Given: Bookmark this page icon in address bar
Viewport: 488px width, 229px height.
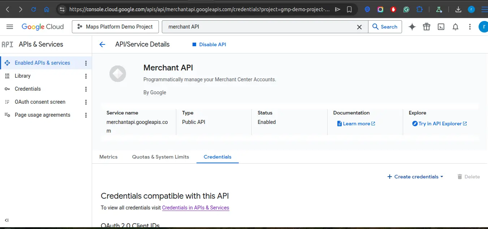Looking at the screenshot, I should 349,9.
